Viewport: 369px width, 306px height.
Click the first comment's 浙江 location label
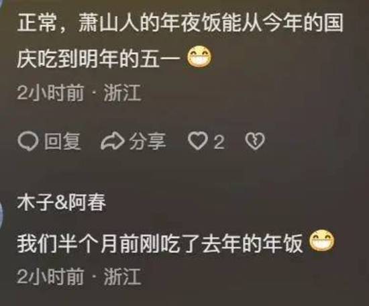122,93
